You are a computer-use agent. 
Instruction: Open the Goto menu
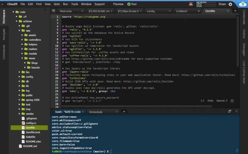[x=57, y=4]
